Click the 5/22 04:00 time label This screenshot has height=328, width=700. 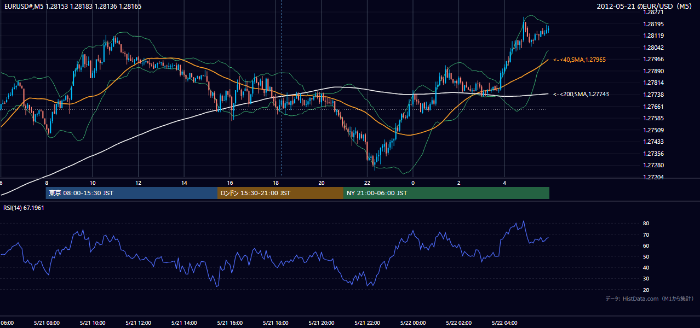click(x=504, y=323)
